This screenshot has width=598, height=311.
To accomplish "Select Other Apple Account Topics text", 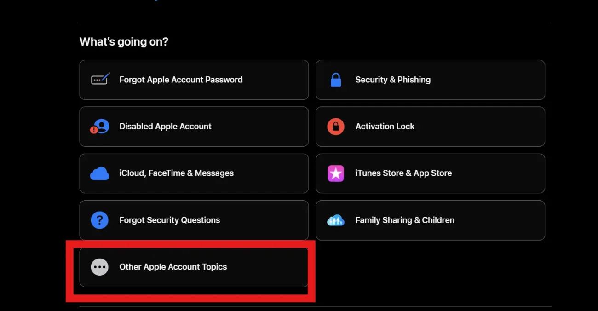I will 173,267.
